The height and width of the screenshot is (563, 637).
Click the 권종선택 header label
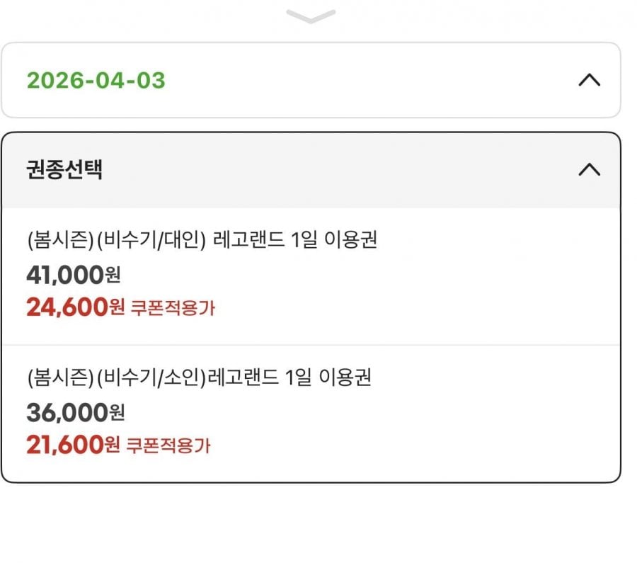click(x=64, y=170)
